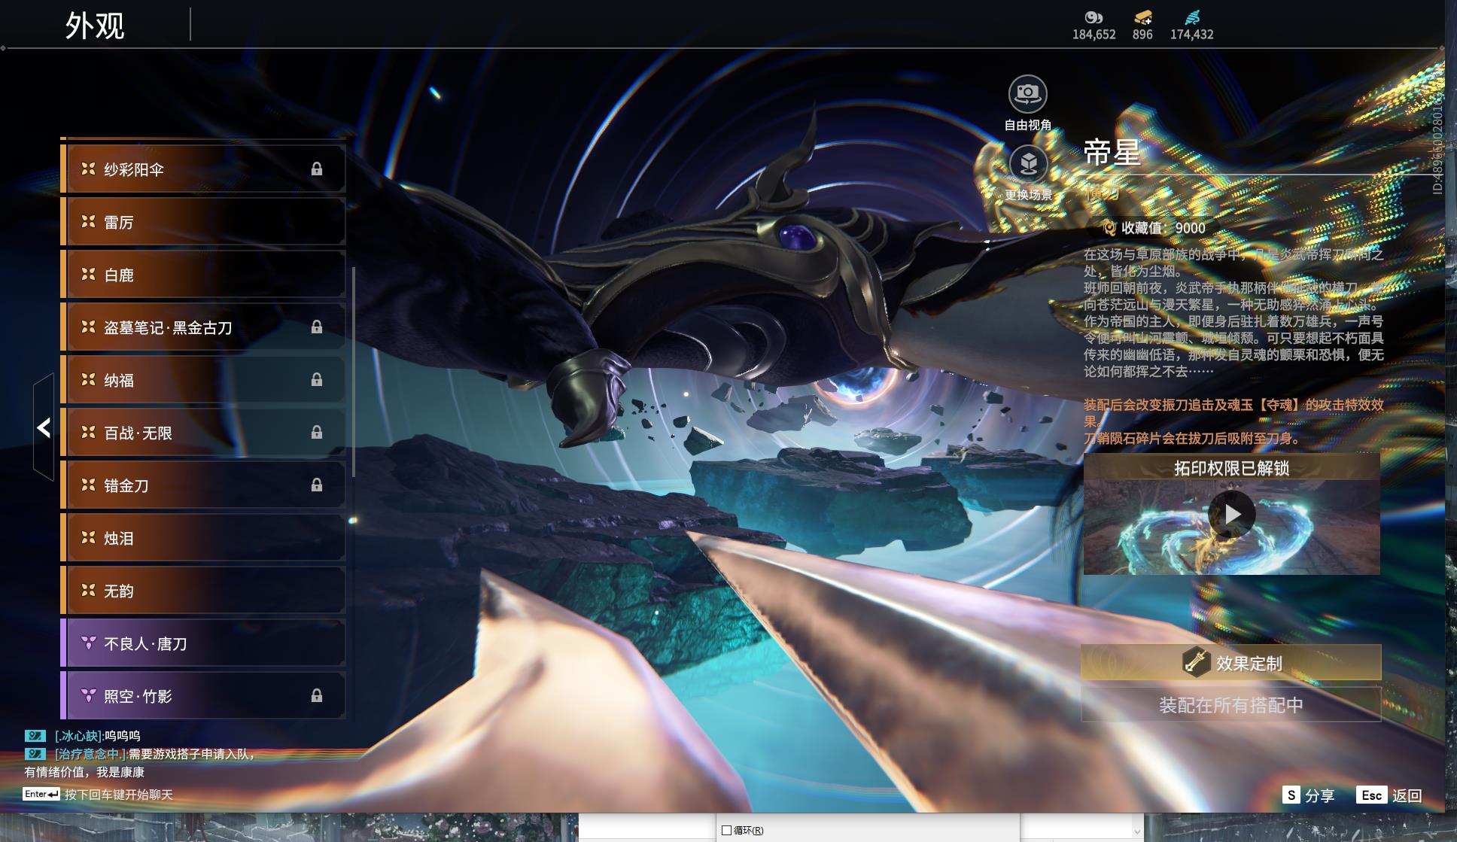Click the blue currency icon above 174,432
This screenshot has height=842, width=1457.
pyautogui.click(x=1192, y=17)
